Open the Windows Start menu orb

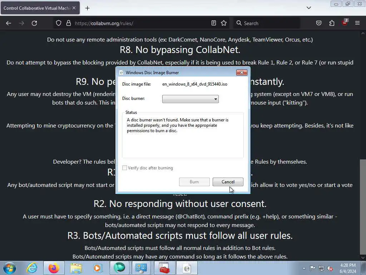click(10, 268)
